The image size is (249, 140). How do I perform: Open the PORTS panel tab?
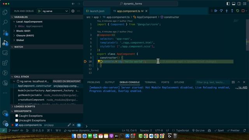tap(165, 82)
